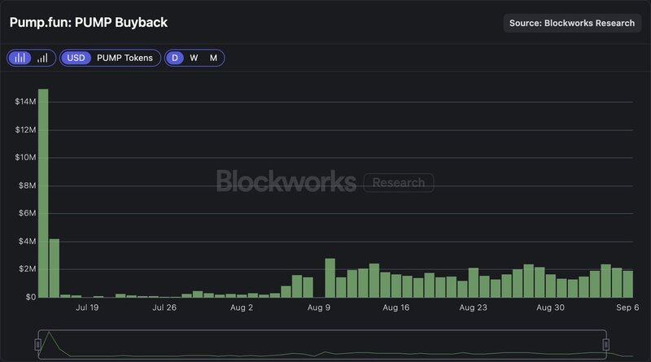The height and width of the screenshot is (362, 651).
Task: Select the grouped bar chart icon
Action: [20, 58]
